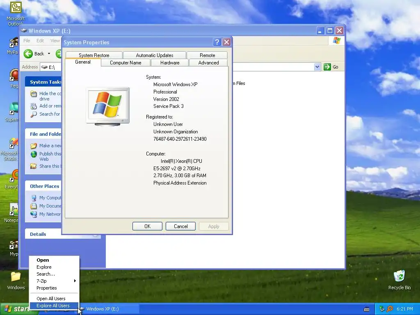The image size is (420, 315).
Task: Click the System Tasks header
Action: pyautogui.click(x=43, y=82)
